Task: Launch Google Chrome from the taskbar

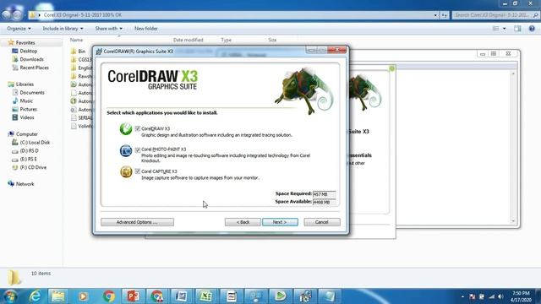Action: tap(109, 296)
